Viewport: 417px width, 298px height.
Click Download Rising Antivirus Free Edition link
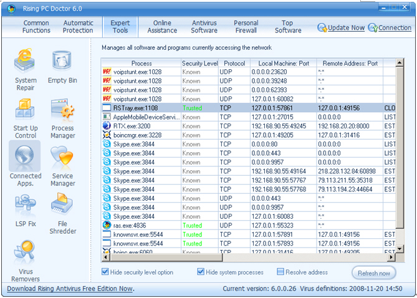(x=70, y=289)
